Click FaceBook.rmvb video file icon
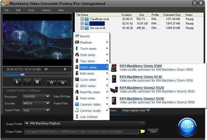 tap(87, 19)
